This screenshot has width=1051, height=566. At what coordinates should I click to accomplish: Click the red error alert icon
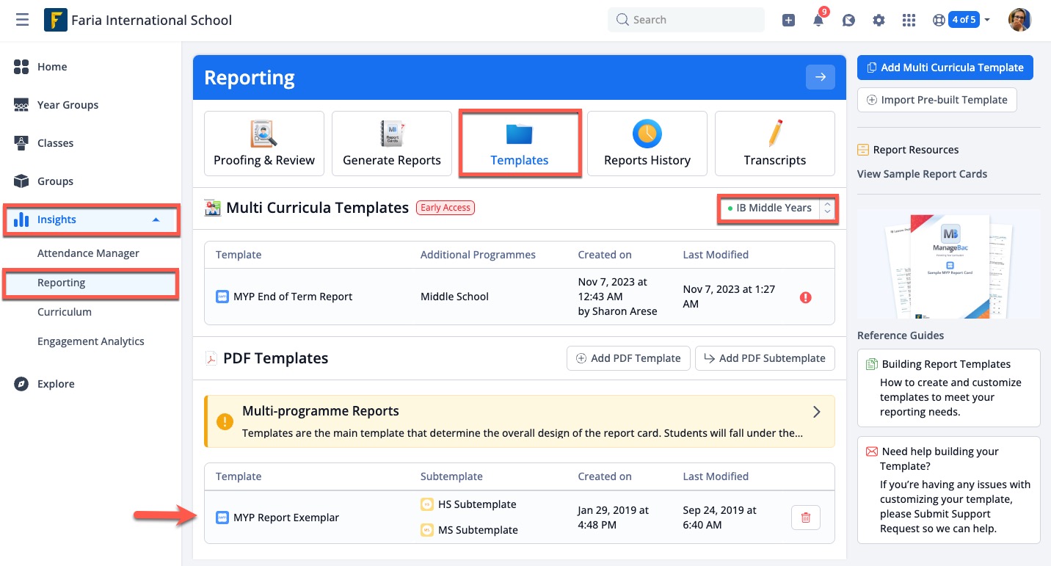pos(805,297)
